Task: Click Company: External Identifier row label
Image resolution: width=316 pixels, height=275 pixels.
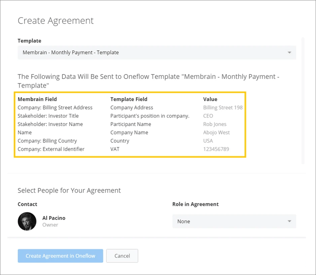Action: pyautogui.click(x=51, y=149)
